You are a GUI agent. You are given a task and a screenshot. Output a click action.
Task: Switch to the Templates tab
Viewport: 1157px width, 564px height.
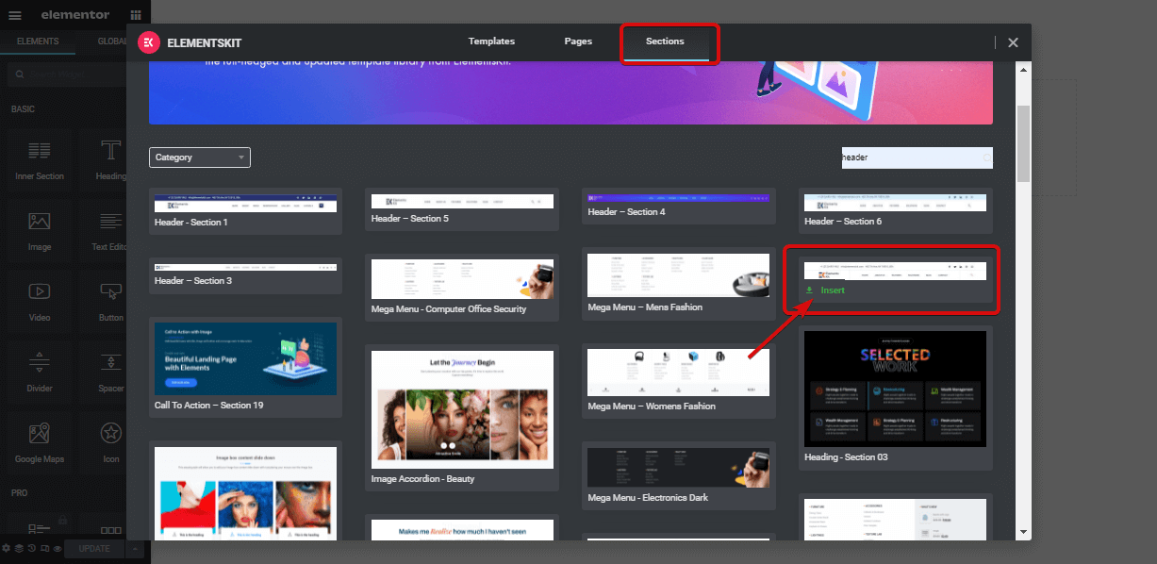[x=491, y=41]
